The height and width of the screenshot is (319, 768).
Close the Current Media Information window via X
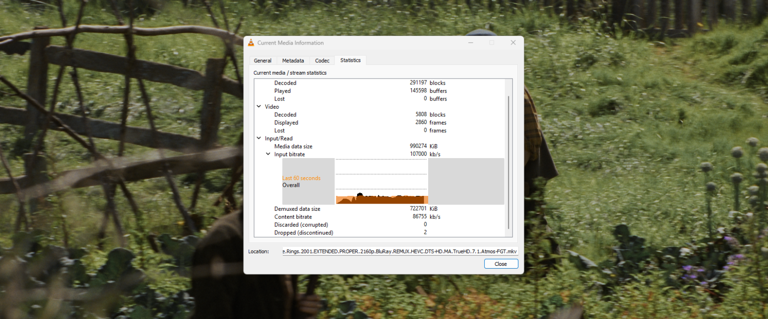[513, 43]
